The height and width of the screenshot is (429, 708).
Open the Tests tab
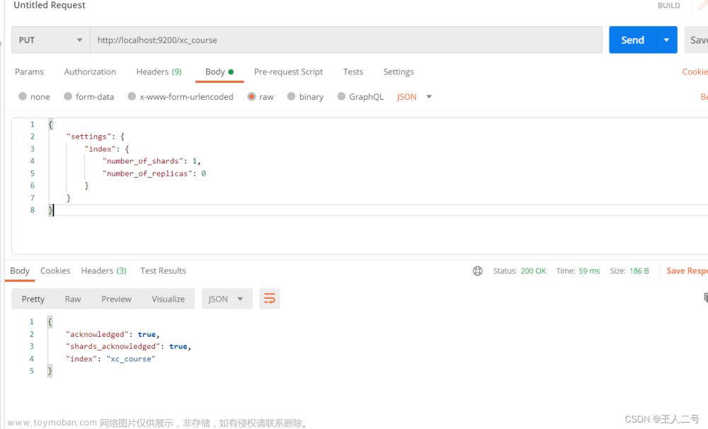coord(353,71)
